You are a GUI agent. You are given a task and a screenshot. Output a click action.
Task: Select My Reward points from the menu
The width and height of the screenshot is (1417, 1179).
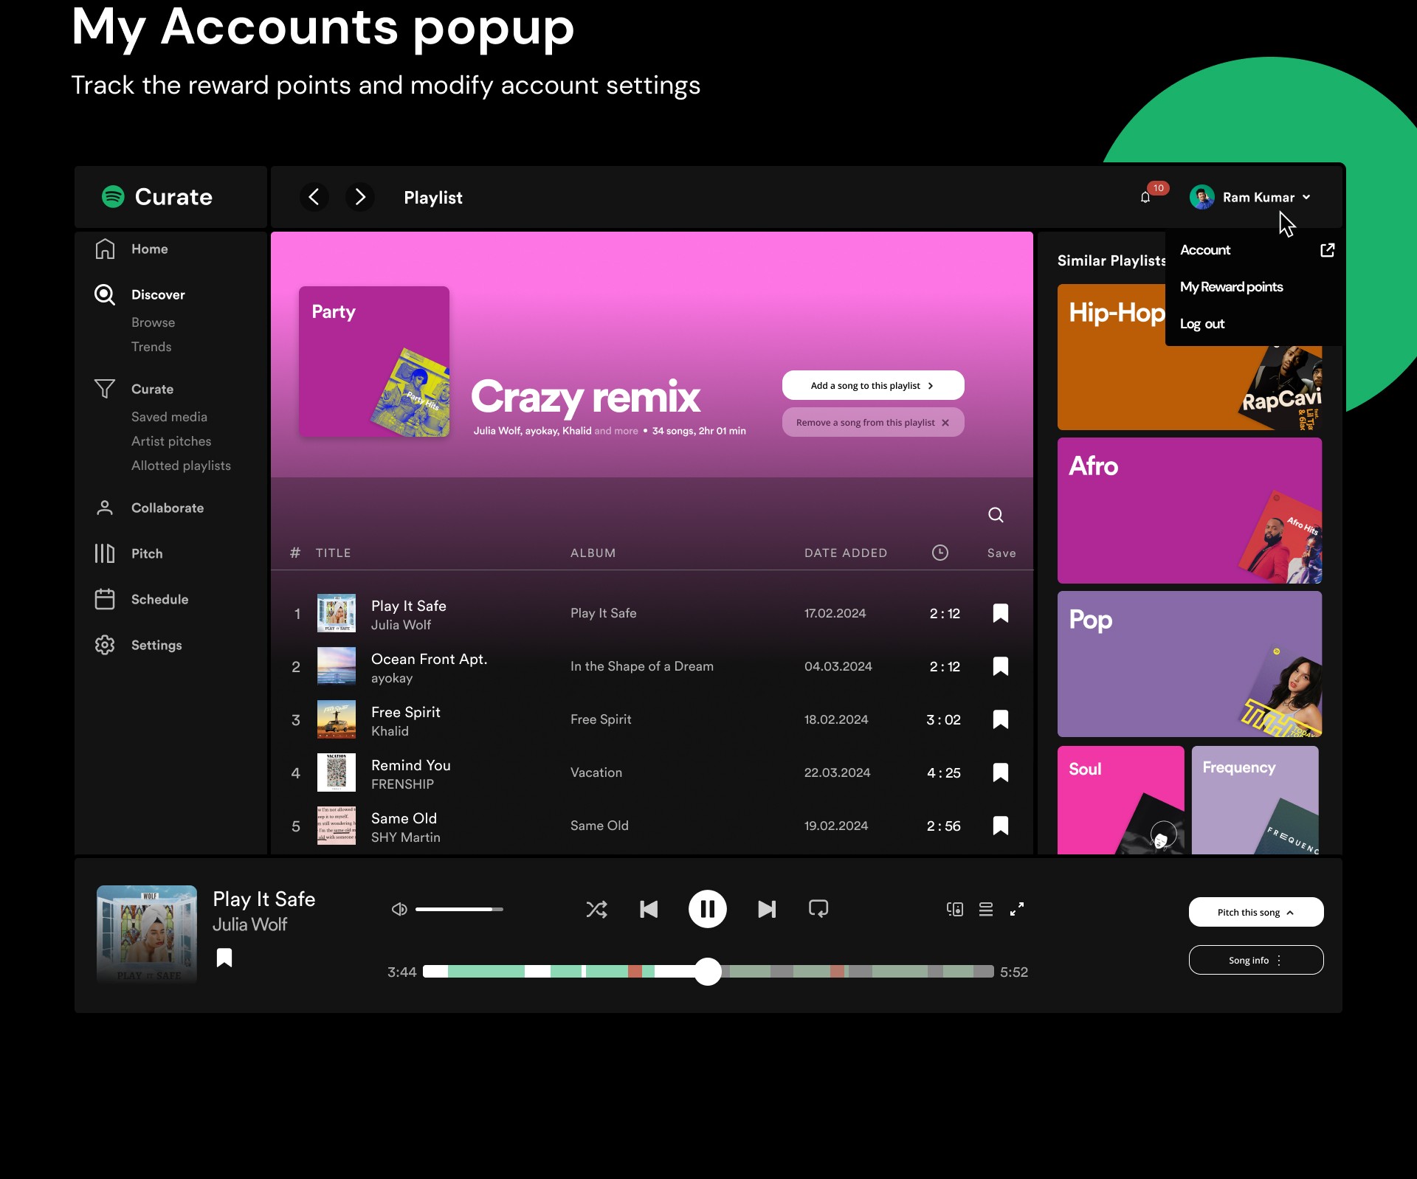click(1231, 287)
